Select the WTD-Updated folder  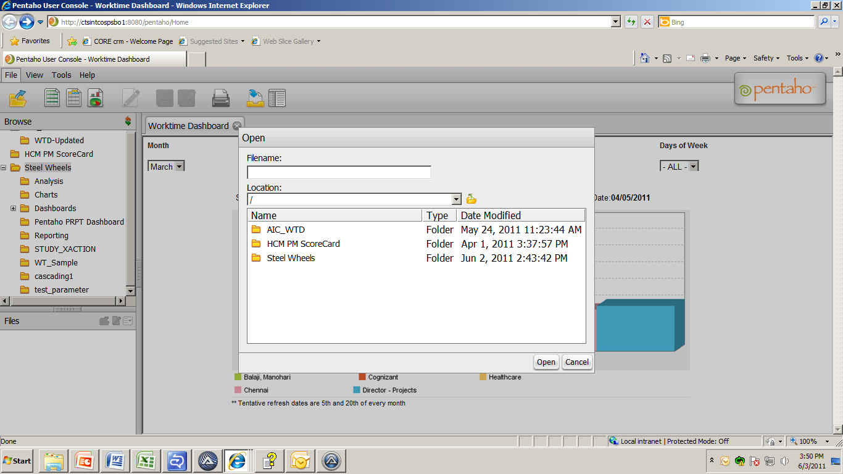click(x=59, y=140)
